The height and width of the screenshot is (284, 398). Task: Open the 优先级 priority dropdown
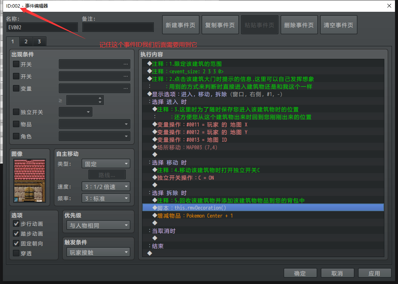(98, 226)
